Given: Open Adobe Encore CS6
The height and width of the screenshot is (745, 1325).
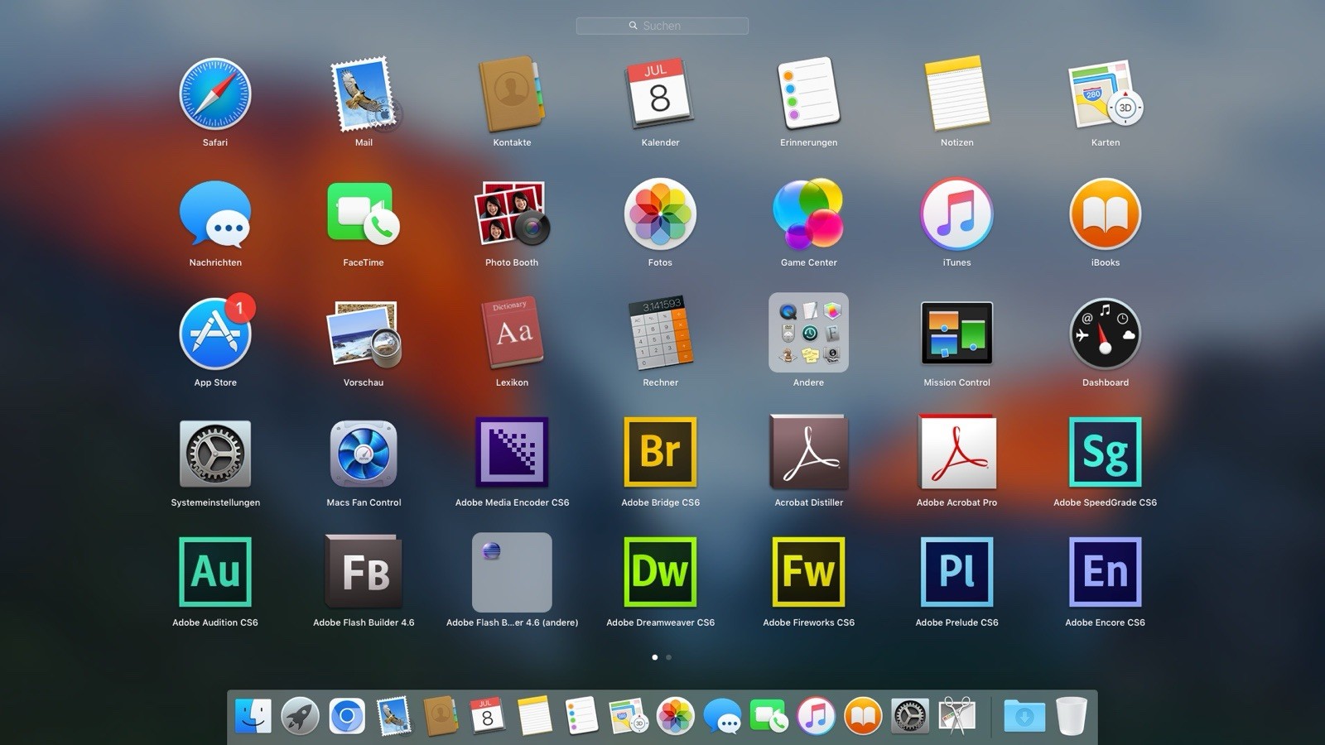Looking at the screenshot, I should (x=1106, y=572).
